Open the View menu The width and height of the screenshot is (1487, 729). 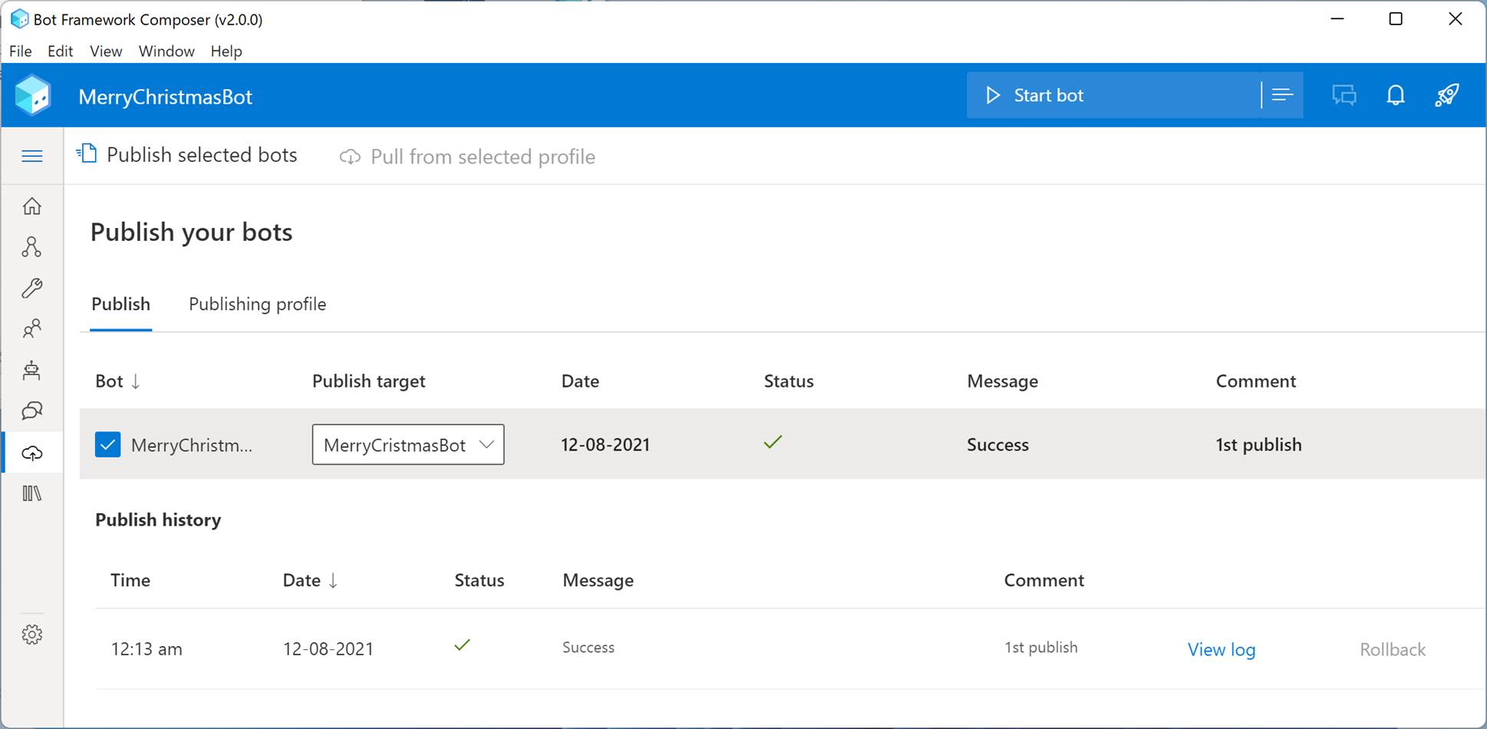coord(105,51)
